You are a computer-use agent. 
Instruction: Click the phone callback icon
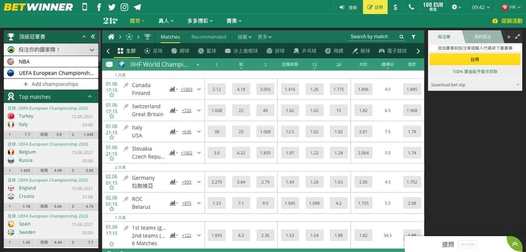(x=411, y=7)
